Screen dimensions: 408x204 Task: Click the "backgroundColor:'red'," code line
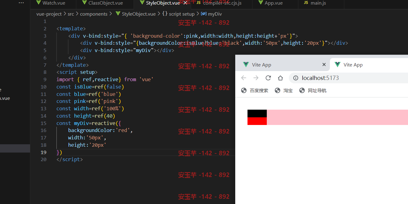[x=100, y=130]
